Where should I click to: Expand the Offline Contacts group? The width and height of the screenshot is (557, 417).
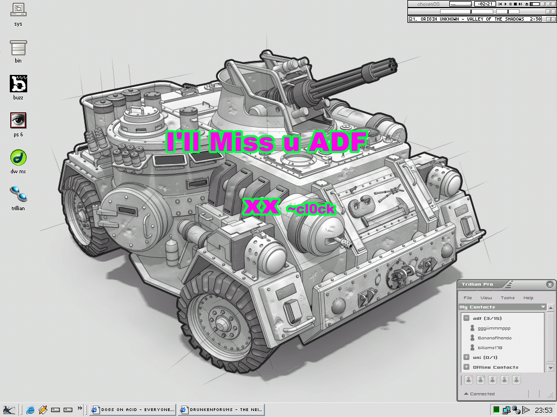pyautogui.click(x=466, y=367)
